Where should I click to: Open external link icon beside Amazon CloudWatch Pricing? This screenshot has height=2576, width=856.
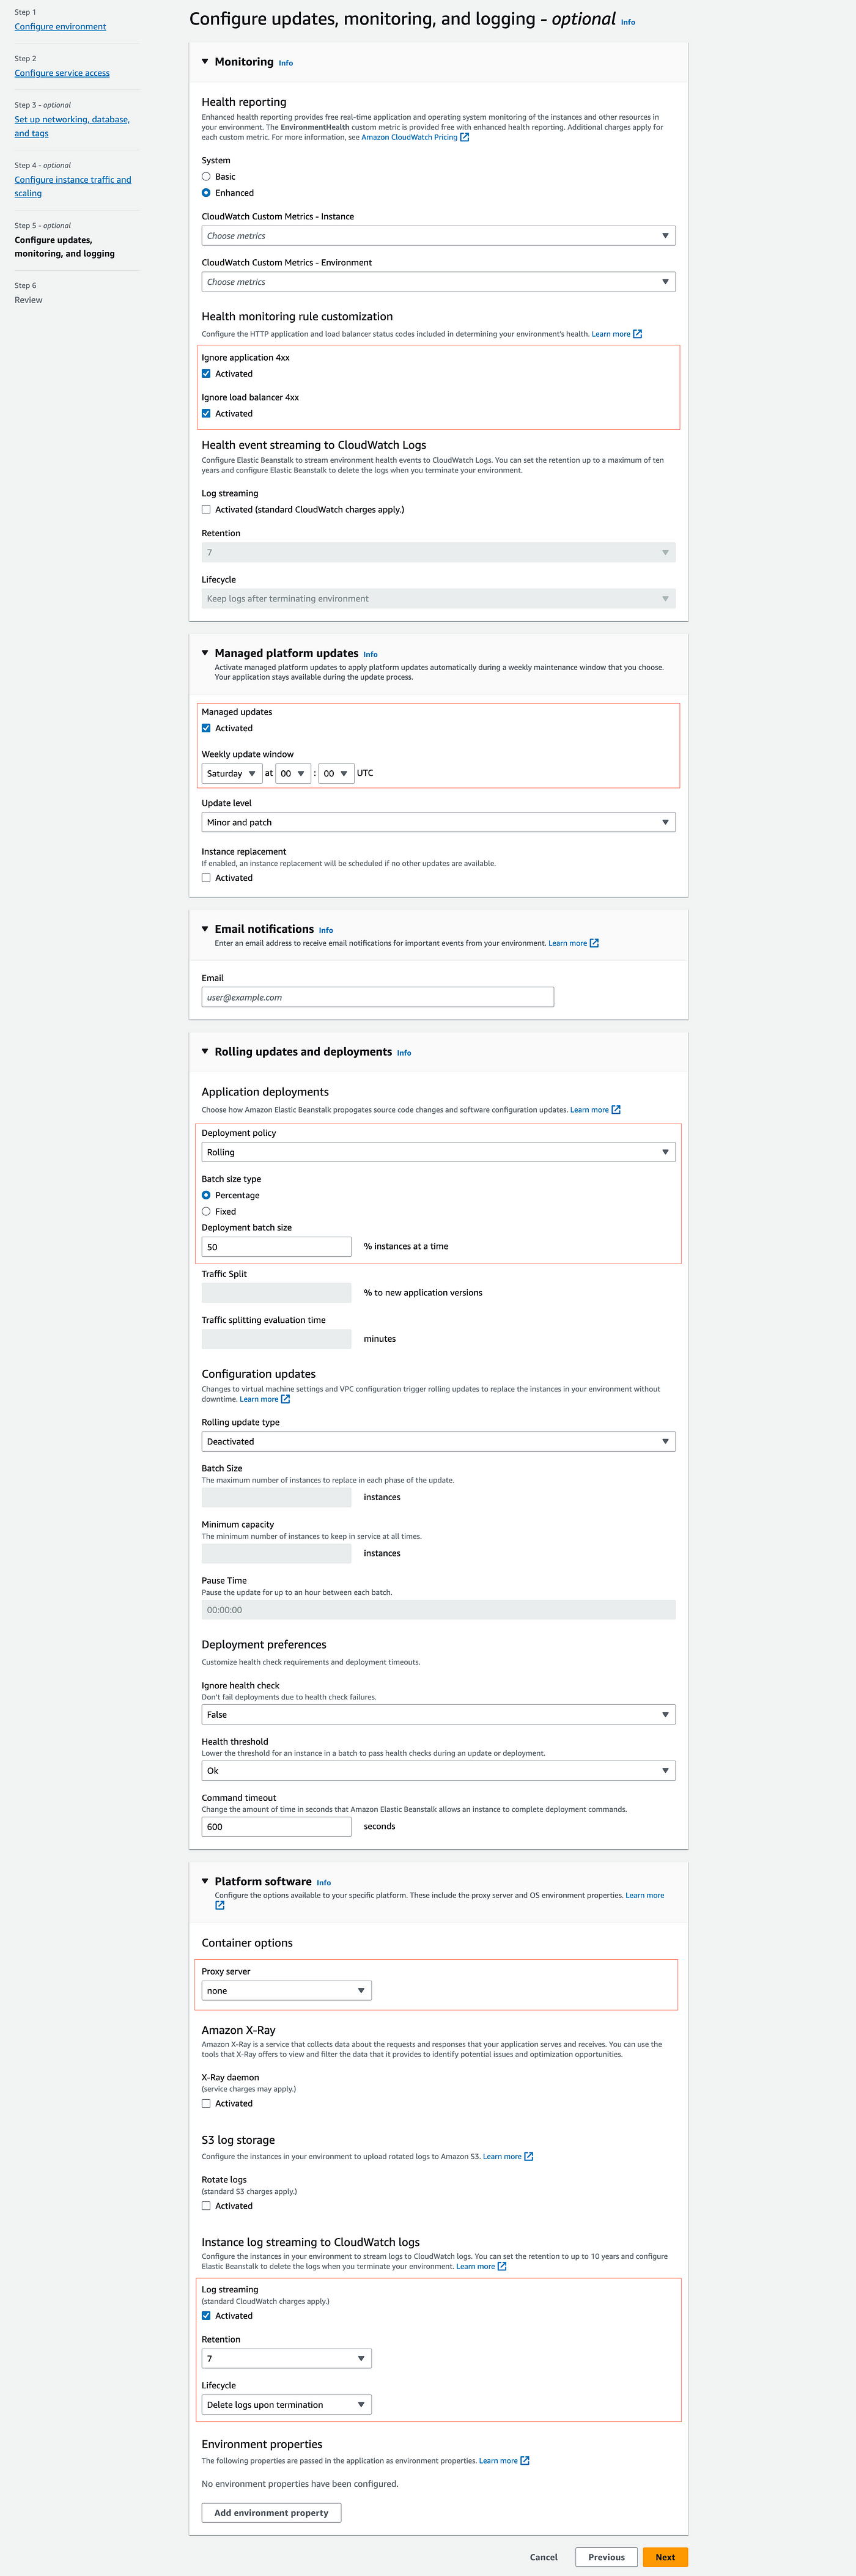[464, 138]
